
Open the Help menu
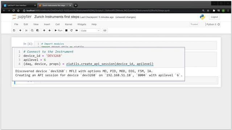[x=94, y=24]
